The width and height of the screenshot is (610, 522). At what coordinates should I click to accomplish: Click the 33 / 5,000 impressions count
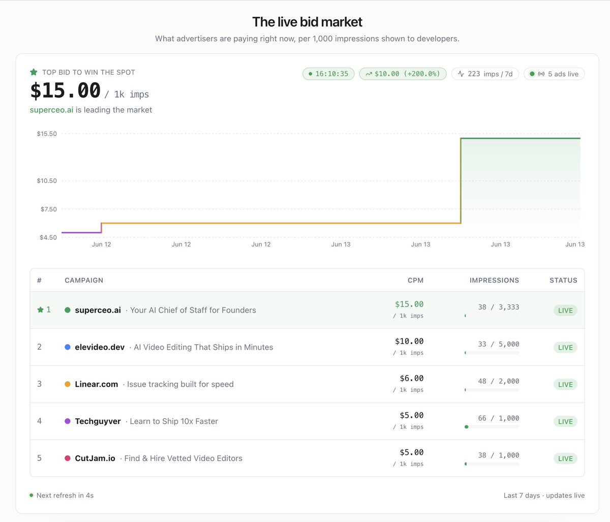coord(499,344)
